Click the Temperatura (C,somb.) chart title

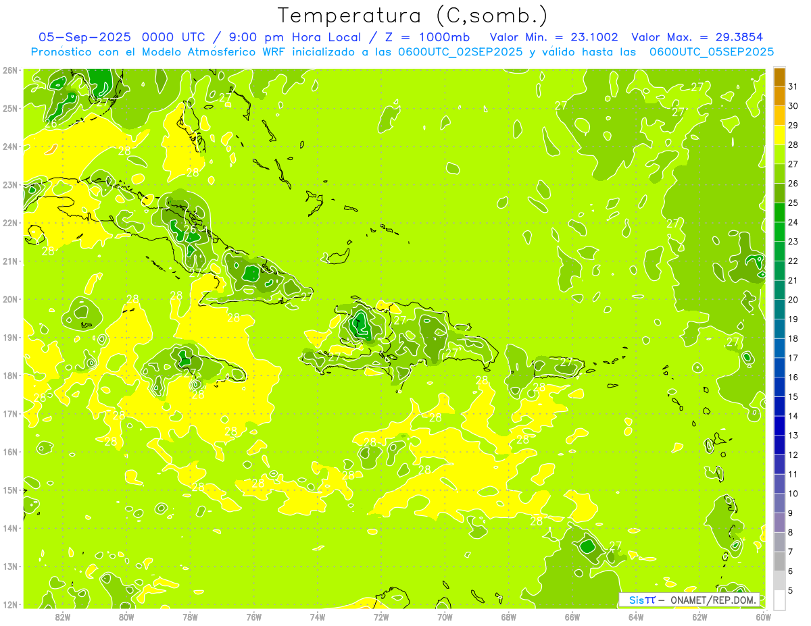click(x=413, y=16)
